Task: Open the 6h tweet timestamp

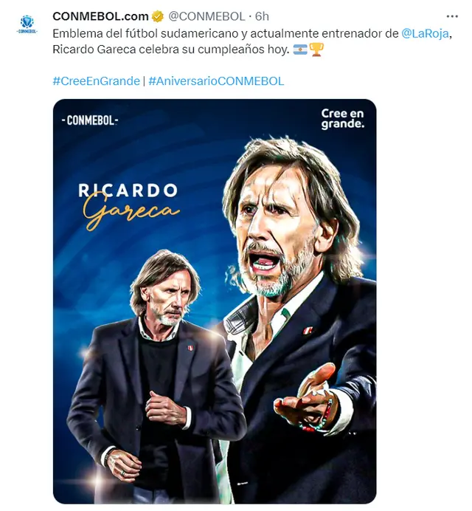Action: pyautogui.click(x=263, y=17)
